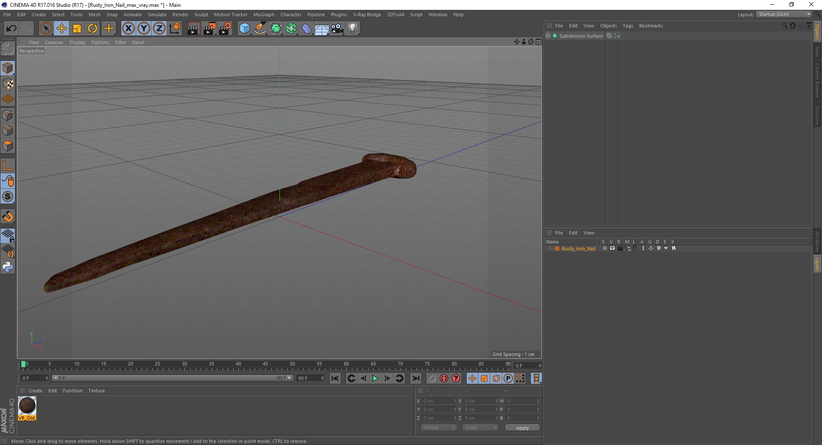Click the X position input field
The height and width of the screenshot is (445, 822).
pos(439,401)
